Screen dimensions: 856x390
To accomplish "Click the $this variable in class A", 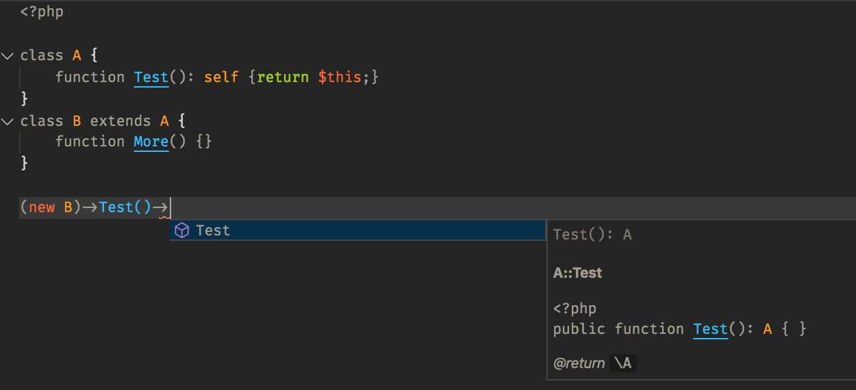I will (x=340, y=77).
